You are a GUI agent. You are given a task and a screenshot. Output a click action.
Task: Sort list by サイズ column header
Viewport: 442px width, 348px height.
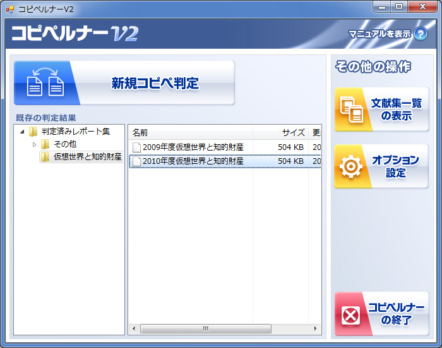281,132
